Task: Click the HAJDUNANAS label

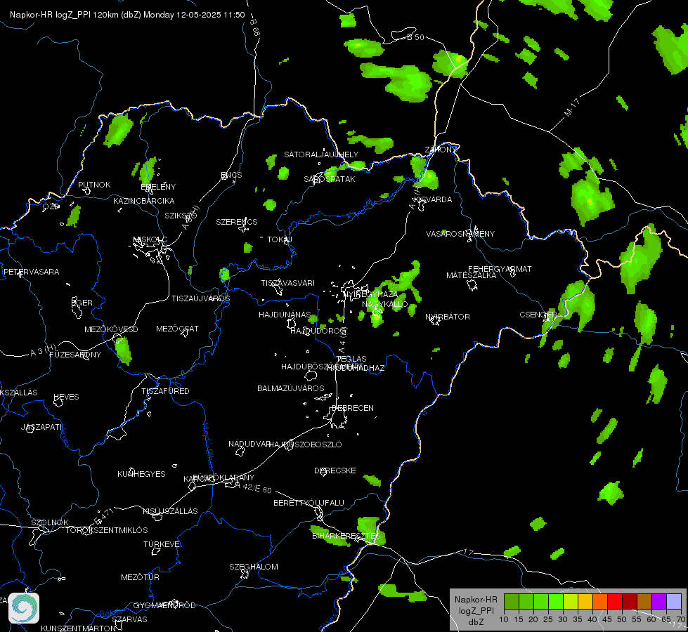Action: (x=285, y=315)
